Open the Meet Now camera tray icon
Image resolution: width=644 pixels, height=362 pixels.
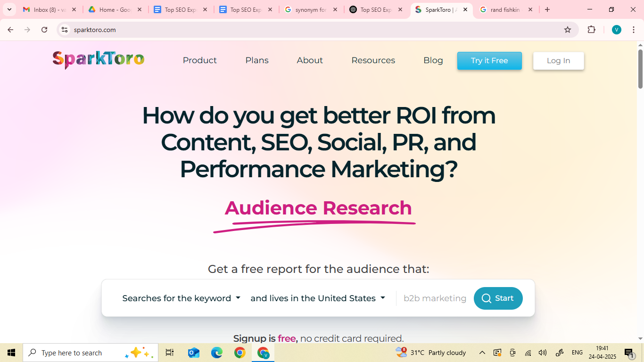coord(512,353)
